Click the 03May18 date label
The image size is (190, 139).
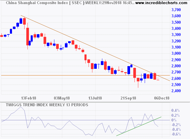(62, 98)
